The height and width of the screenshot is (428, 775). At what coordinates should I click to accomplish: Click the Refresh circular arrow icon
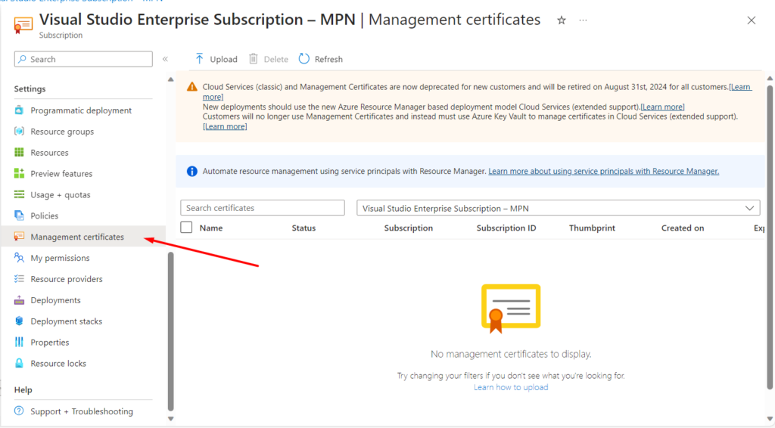(x=304, y=59)
